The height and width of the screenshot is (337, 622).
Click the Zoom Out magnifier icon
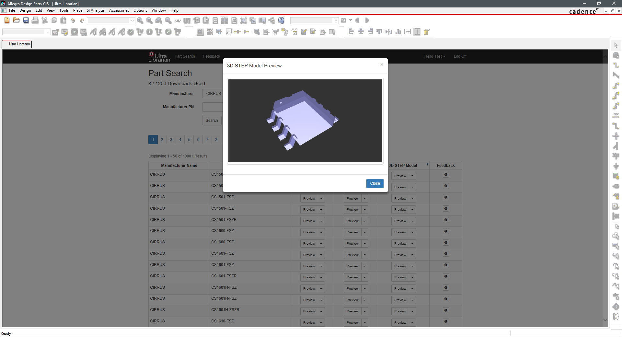tap(149, 20)
